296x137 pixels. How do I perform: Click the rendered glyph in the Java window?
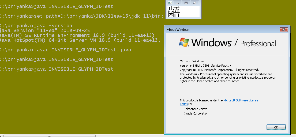174,12
